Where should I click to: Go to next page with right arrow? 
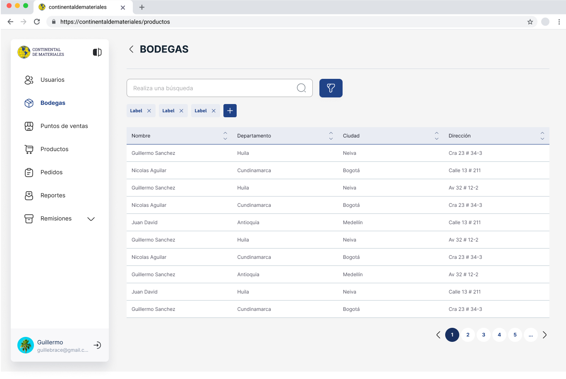(x=544, y=335)
